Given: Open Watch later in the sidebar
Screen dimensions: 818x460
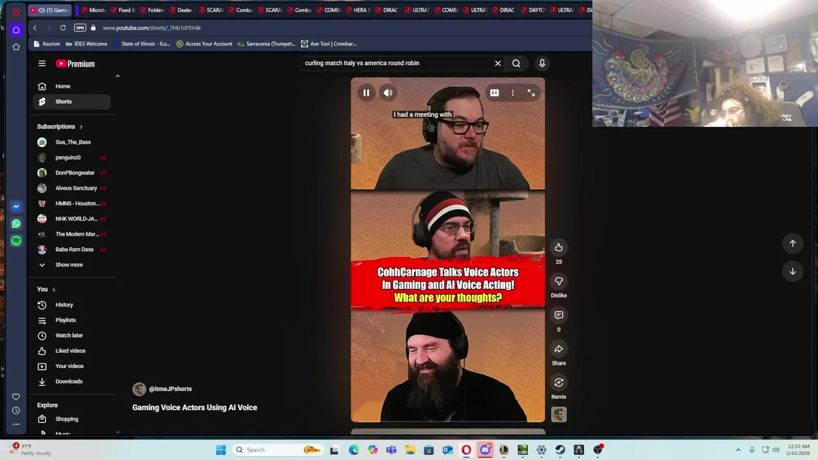Looking at the screenshot, I should click(72, 335).
